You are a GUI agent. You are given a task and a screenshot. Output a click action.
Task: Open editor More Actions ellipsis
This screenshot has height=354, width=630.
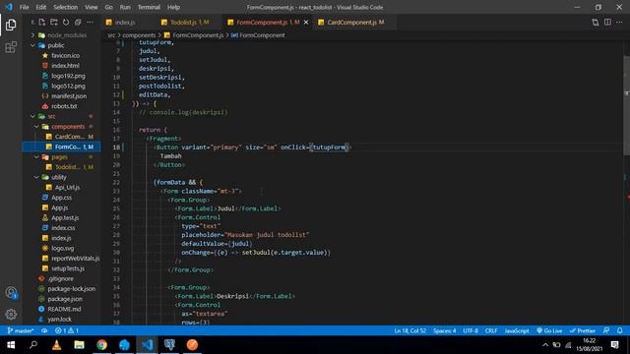pos(619,23)
